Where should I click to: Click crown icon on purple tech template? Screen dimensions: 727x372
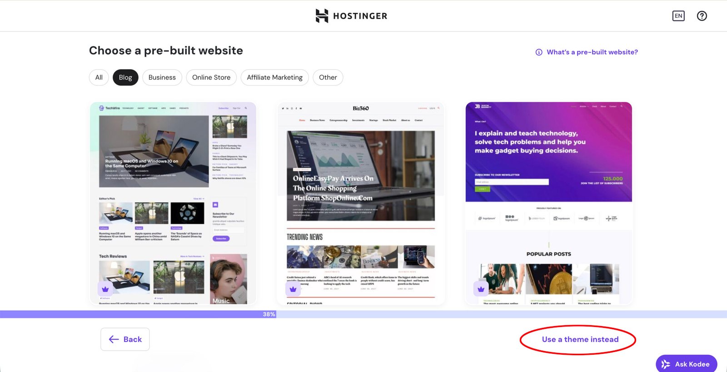(481, 289)
